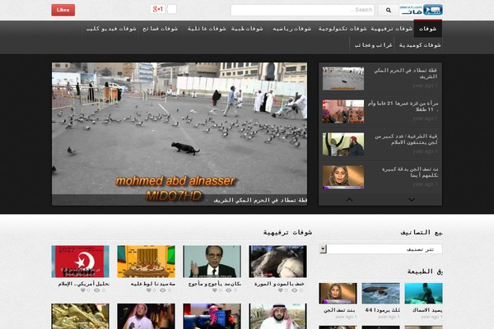Open the شوفات تكنولوجية menu item
Screen dimensions: 494x329
[343, 29]
